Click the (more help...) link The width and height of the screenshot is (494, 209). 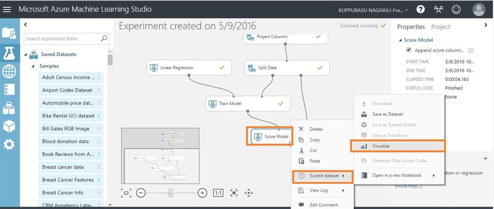pos(408,186)
